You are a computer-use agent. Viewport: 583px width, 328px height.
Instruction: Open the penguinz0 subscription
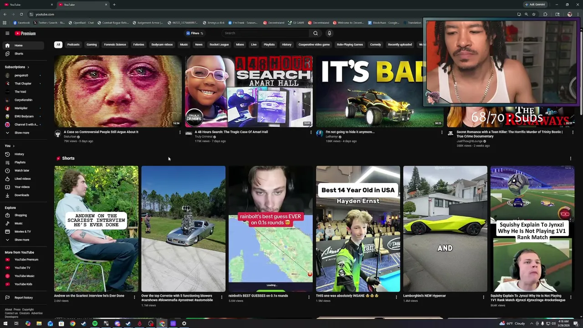23,75
